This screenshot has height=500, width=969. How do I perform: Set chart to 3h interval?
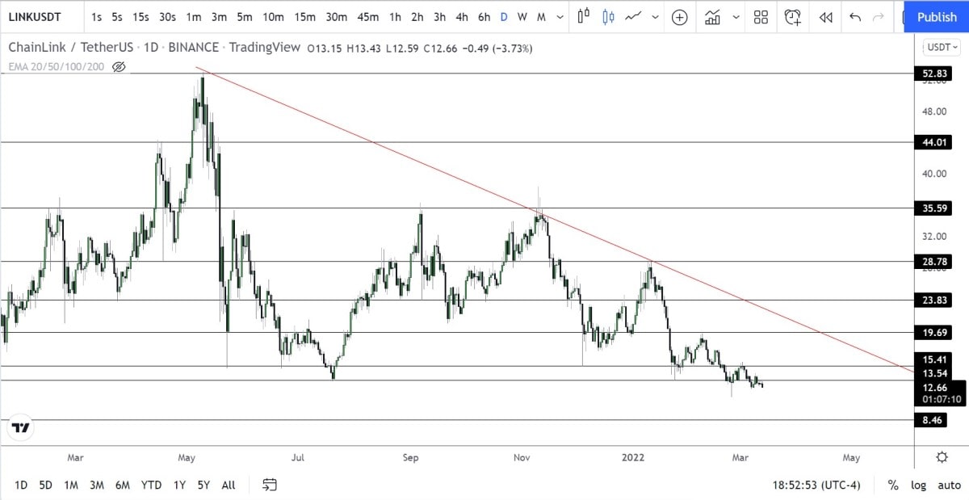pos(439,17)
